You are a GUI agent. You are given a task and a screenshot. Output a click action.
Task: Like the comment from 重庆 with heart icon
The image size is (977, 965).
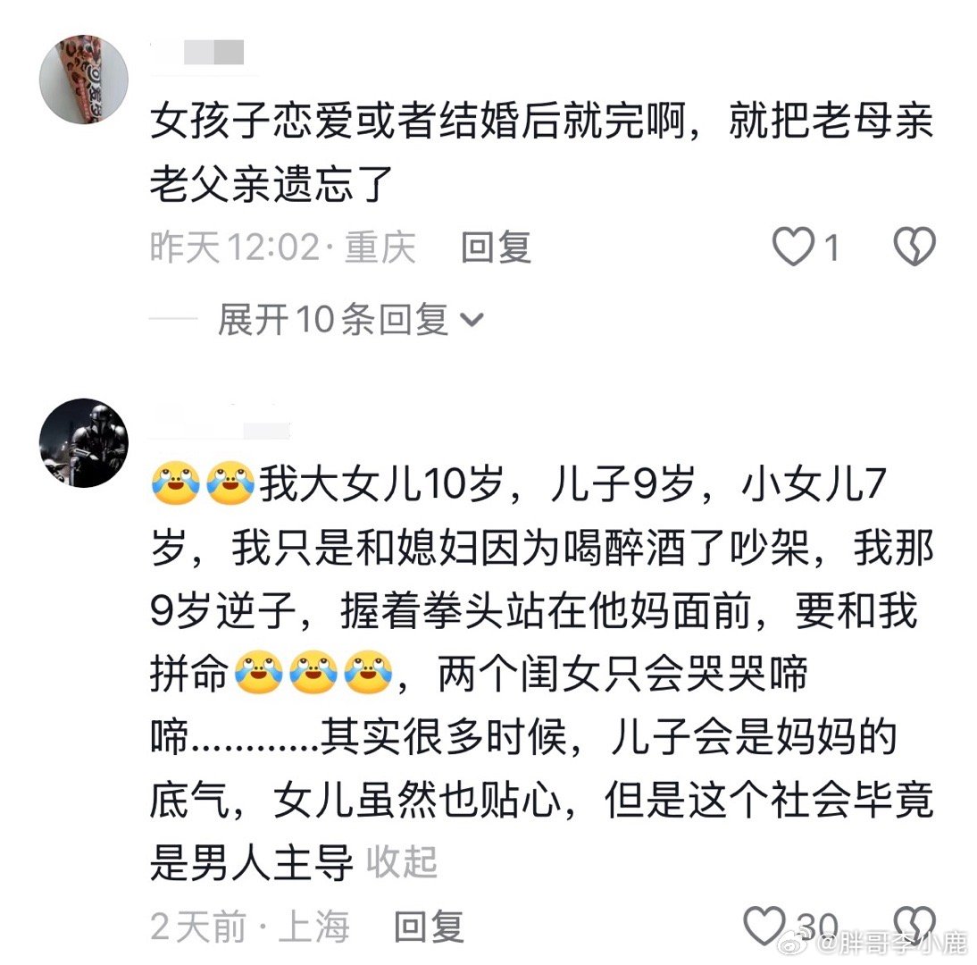[793, 247]
